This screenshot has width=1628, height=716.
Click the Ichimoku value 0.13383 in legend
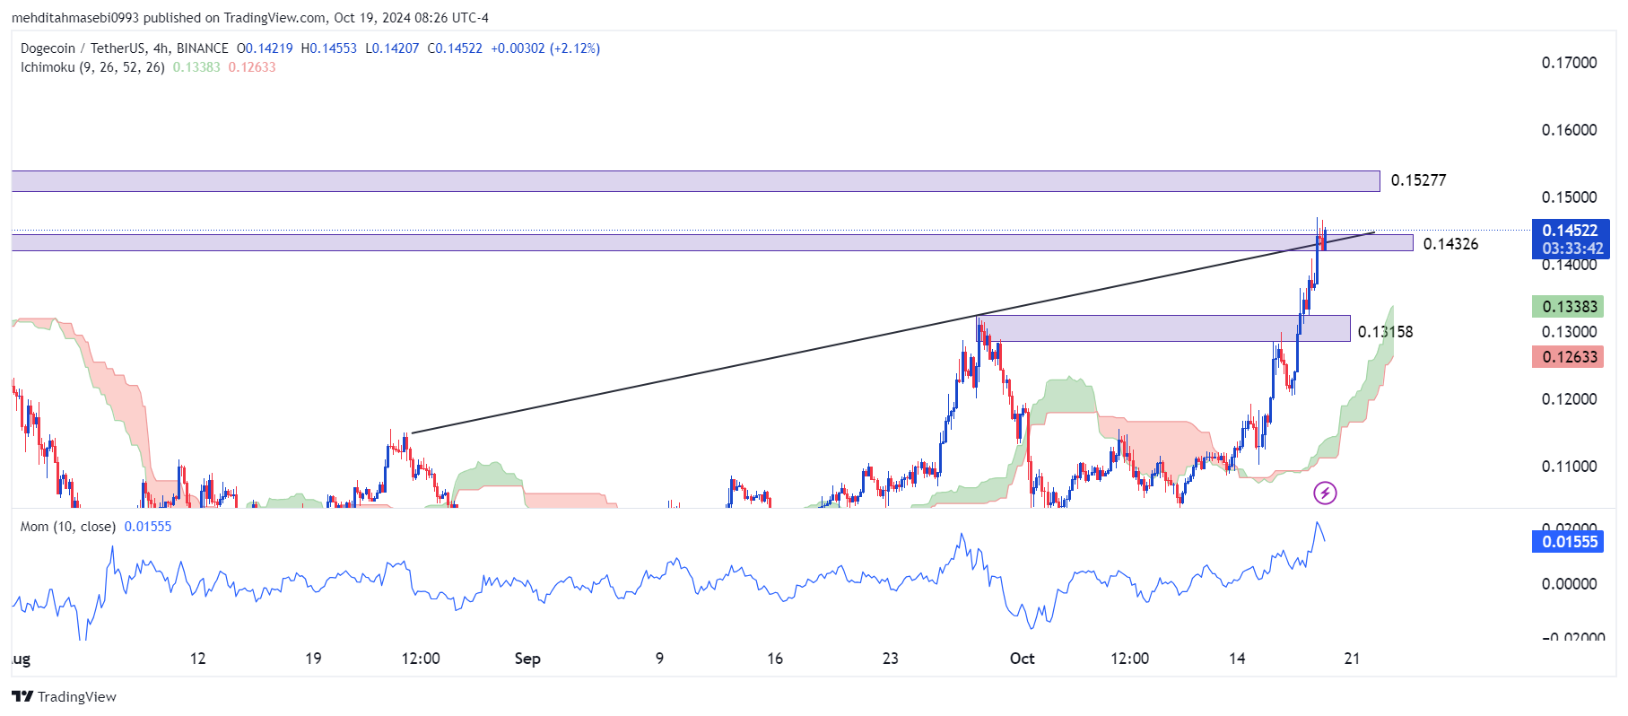[x=196, y=67]
